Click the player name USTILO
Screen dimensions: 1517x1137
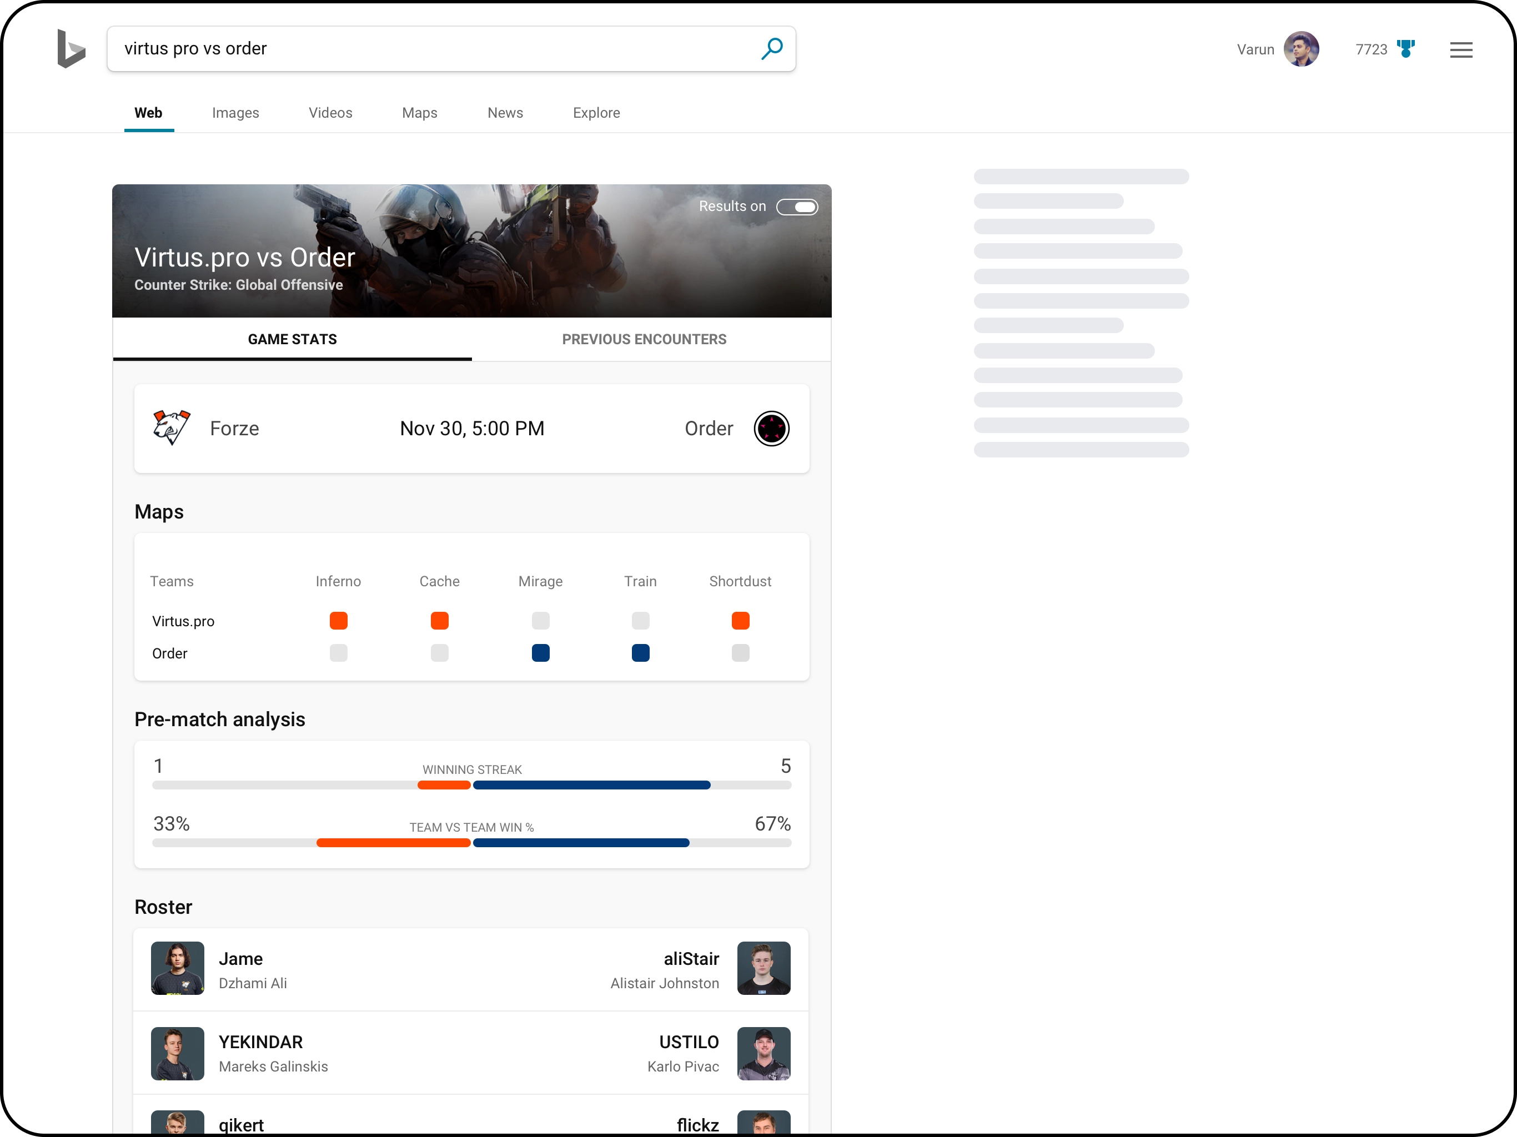coord(689,1043)
